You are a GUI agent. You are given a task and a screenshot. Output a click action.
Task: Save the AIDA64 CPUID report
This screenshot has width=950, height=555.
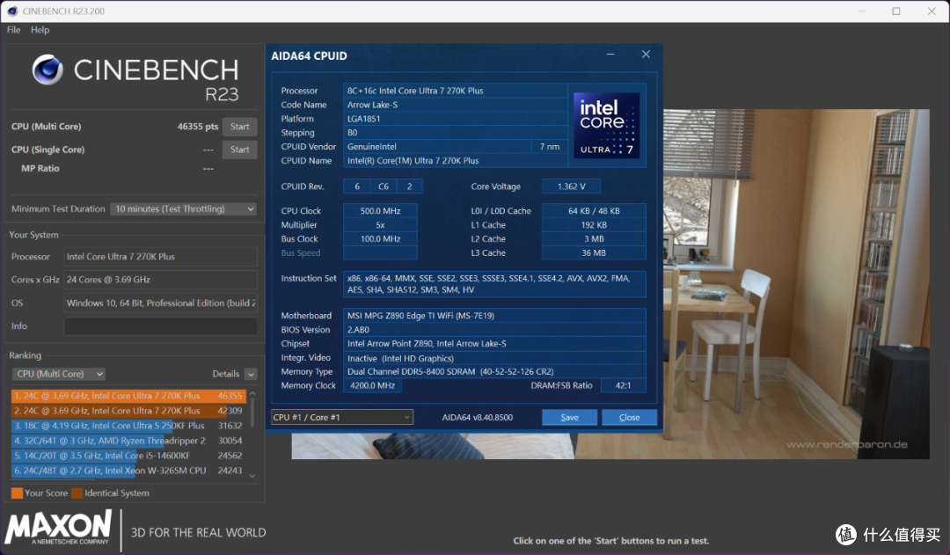click(x=569, y=418)
